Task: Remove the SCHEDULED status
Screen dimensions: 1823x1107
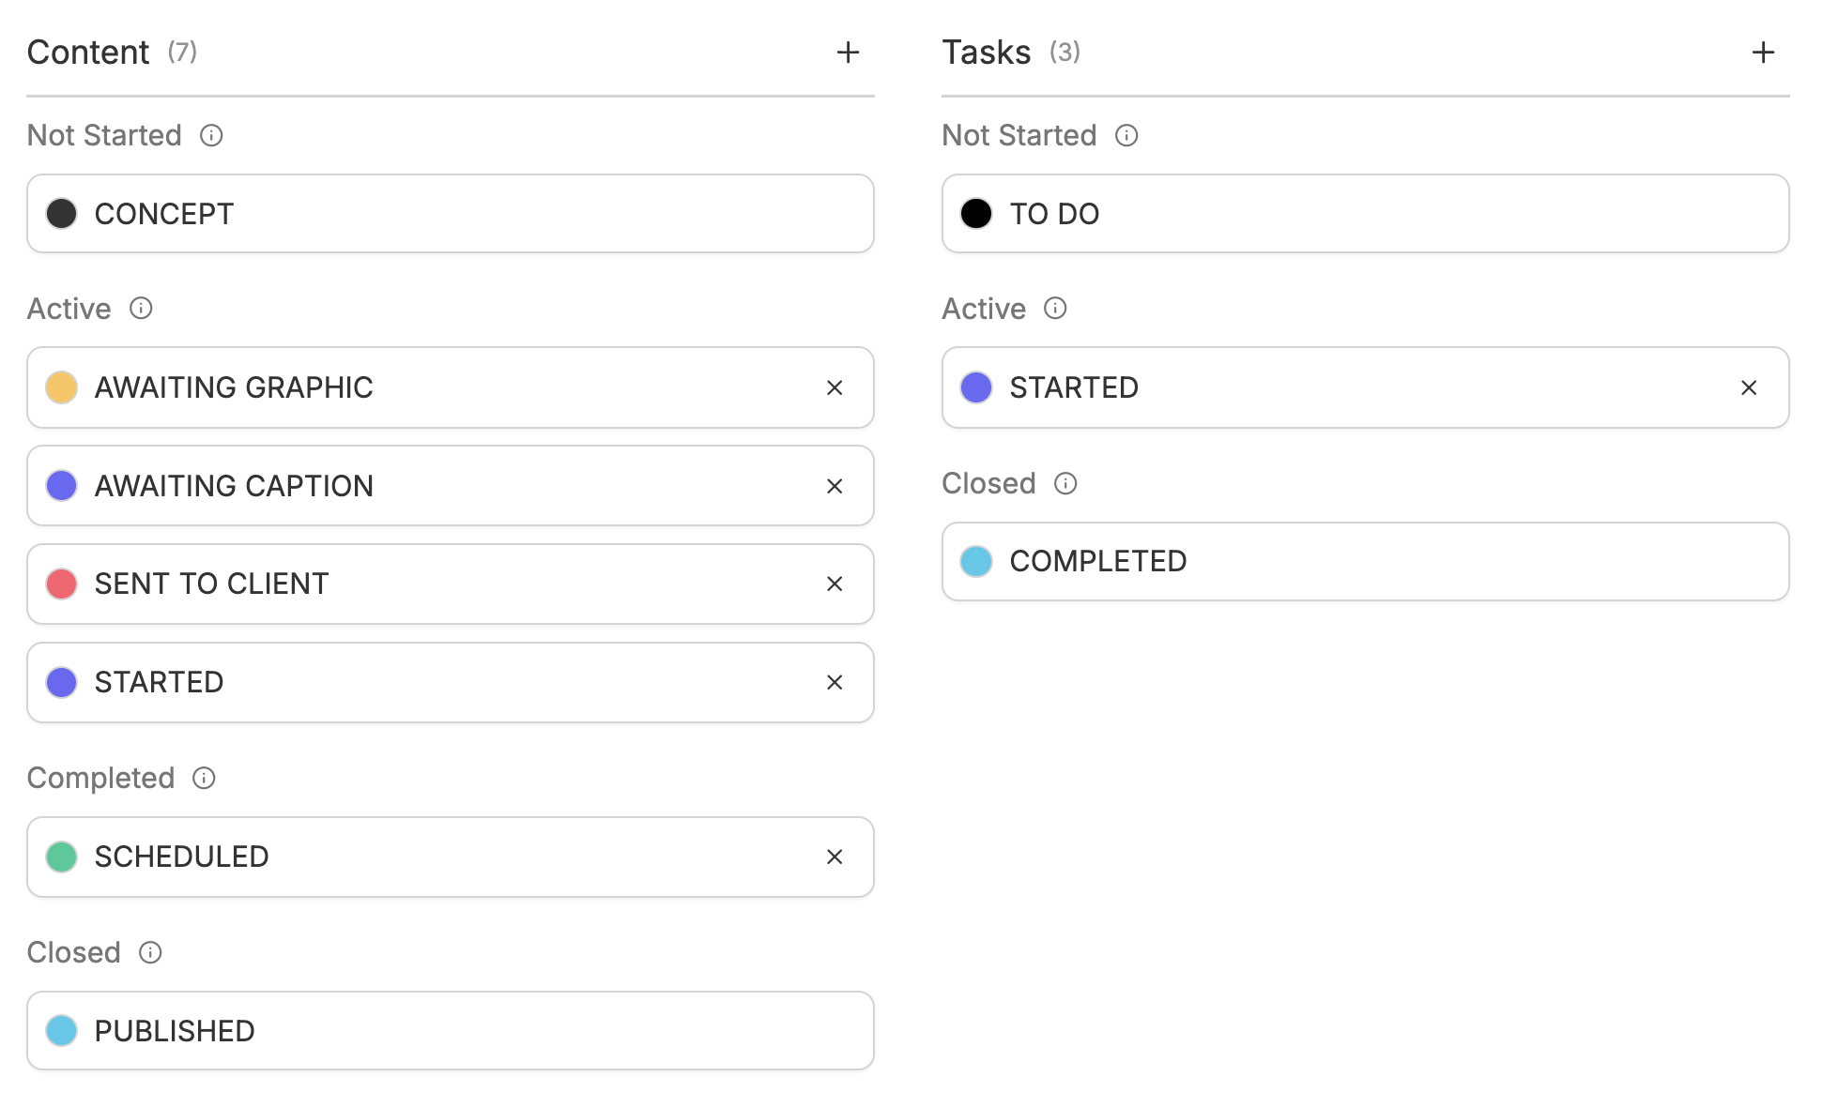Action: pyautogui.click(x=835, y=857)
